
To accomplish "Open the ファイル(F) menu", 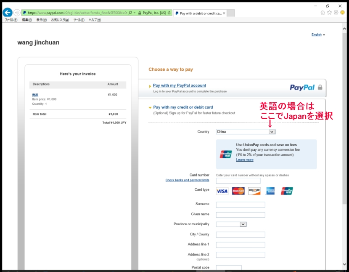I will 11,20.
